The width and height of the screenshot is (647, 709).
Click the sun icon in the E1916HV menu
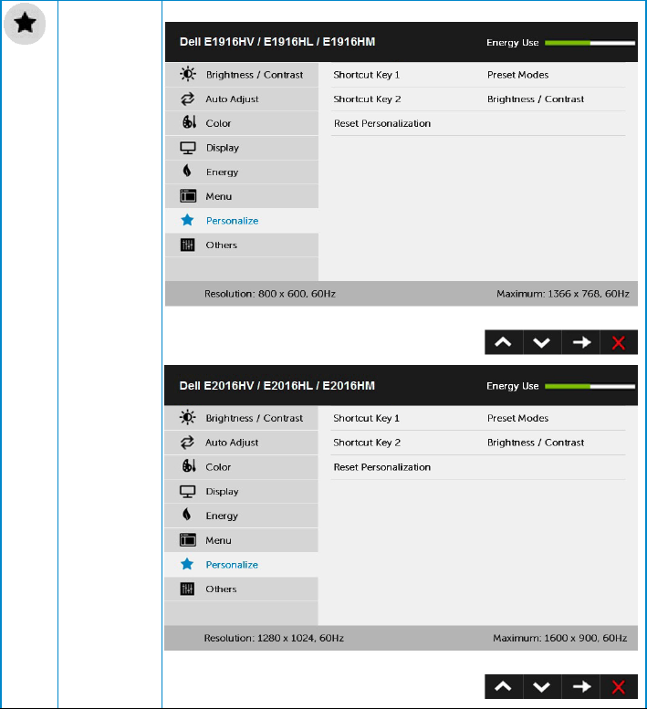coord(188,74)
